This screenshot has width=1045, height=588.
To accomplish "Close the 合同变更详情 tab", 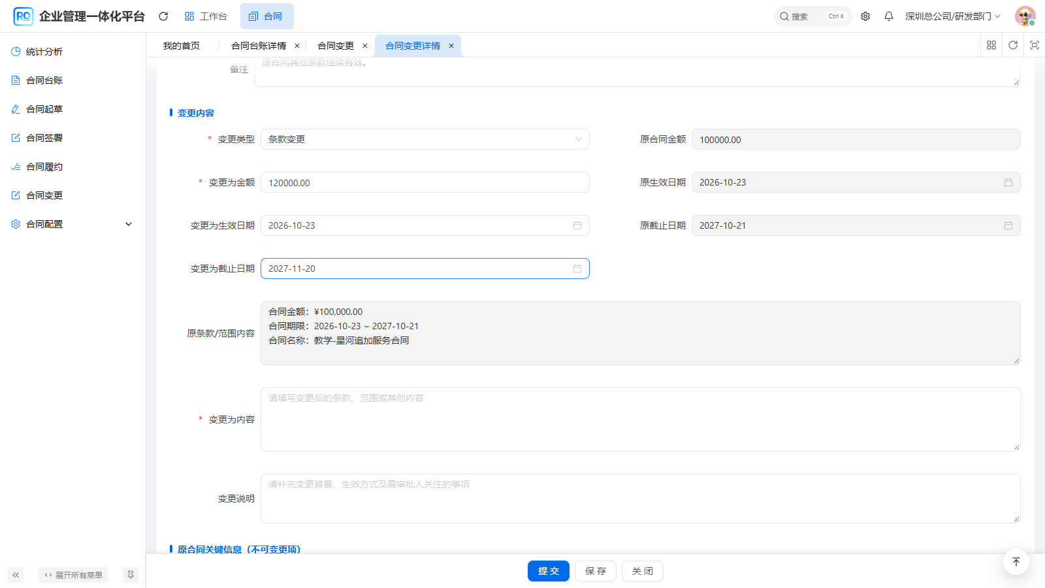I will 451,46.
